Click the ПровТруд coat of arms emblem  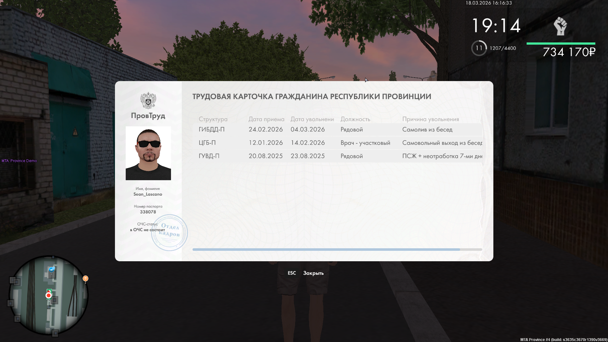(148, 100)
